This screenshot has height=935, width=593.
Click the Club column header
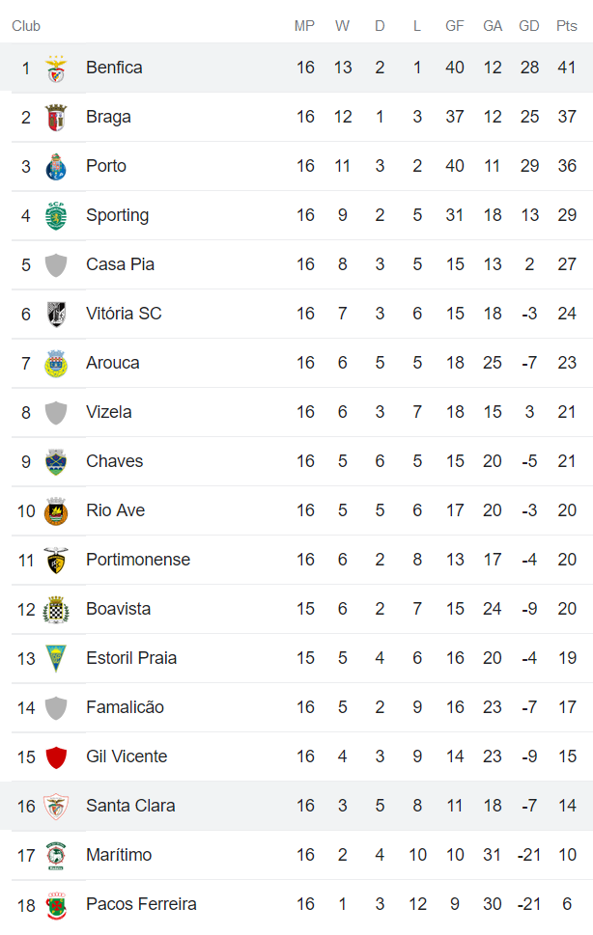click(x=26, y=26)
